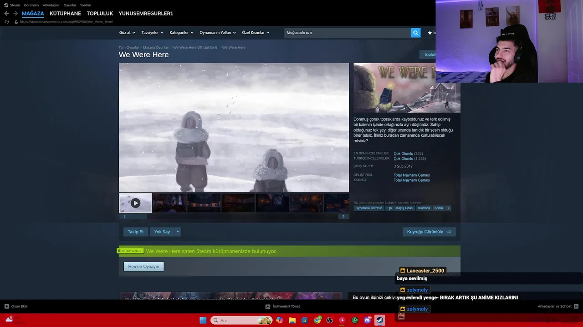Click the Kaçış Odası tag
The width and height of the screenshot is (583, 327).
pos(404,208)
